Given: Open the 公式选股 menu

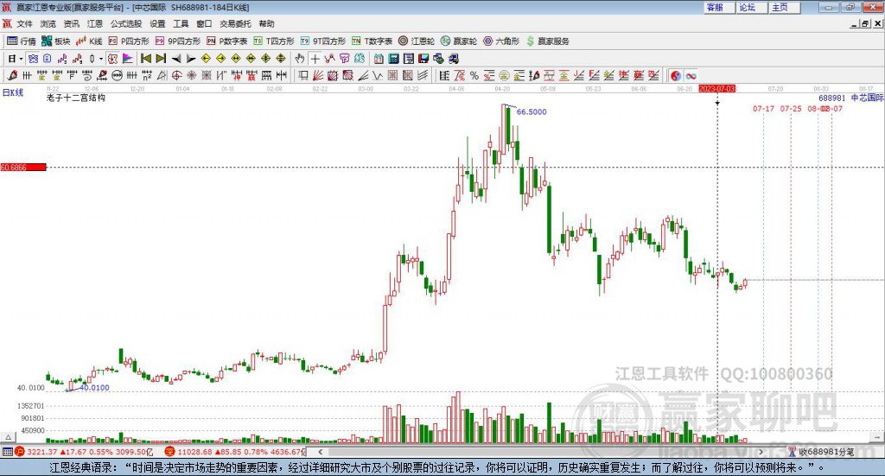Looking at the screenshot, I should 126,23.
